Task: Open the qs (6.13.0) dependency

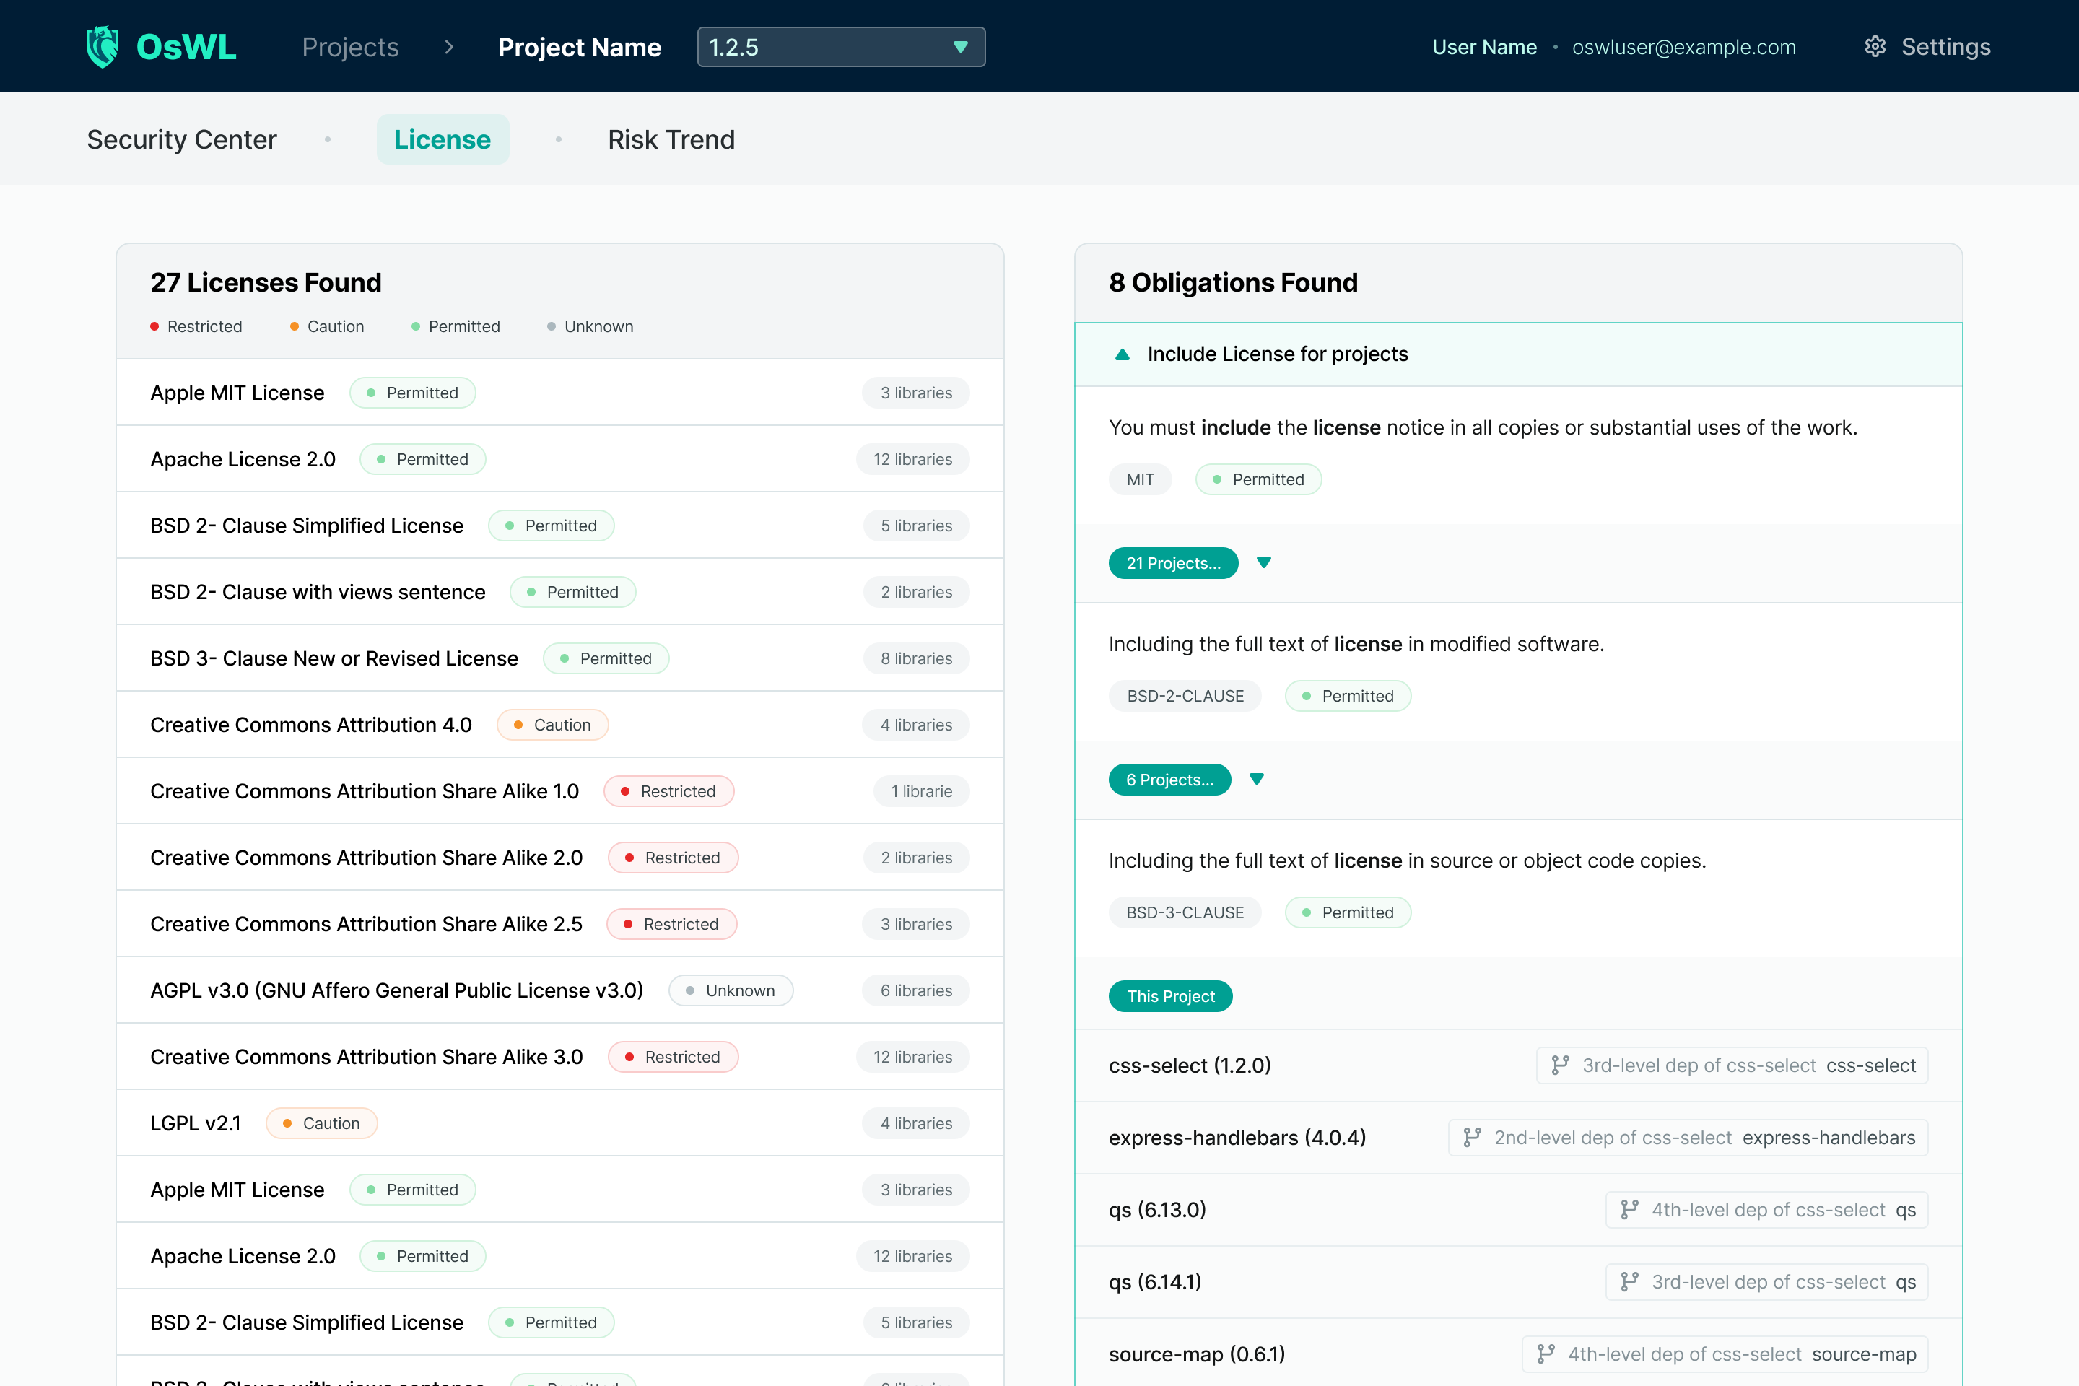Action: (1519, 1210)
